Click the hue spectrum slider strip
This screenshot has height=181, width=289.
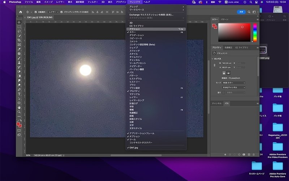tap(255, 33)
